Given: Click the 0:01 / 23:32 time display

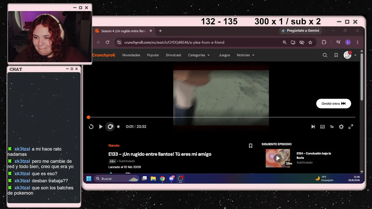Looking at the screenshot, I should [136, 127].
